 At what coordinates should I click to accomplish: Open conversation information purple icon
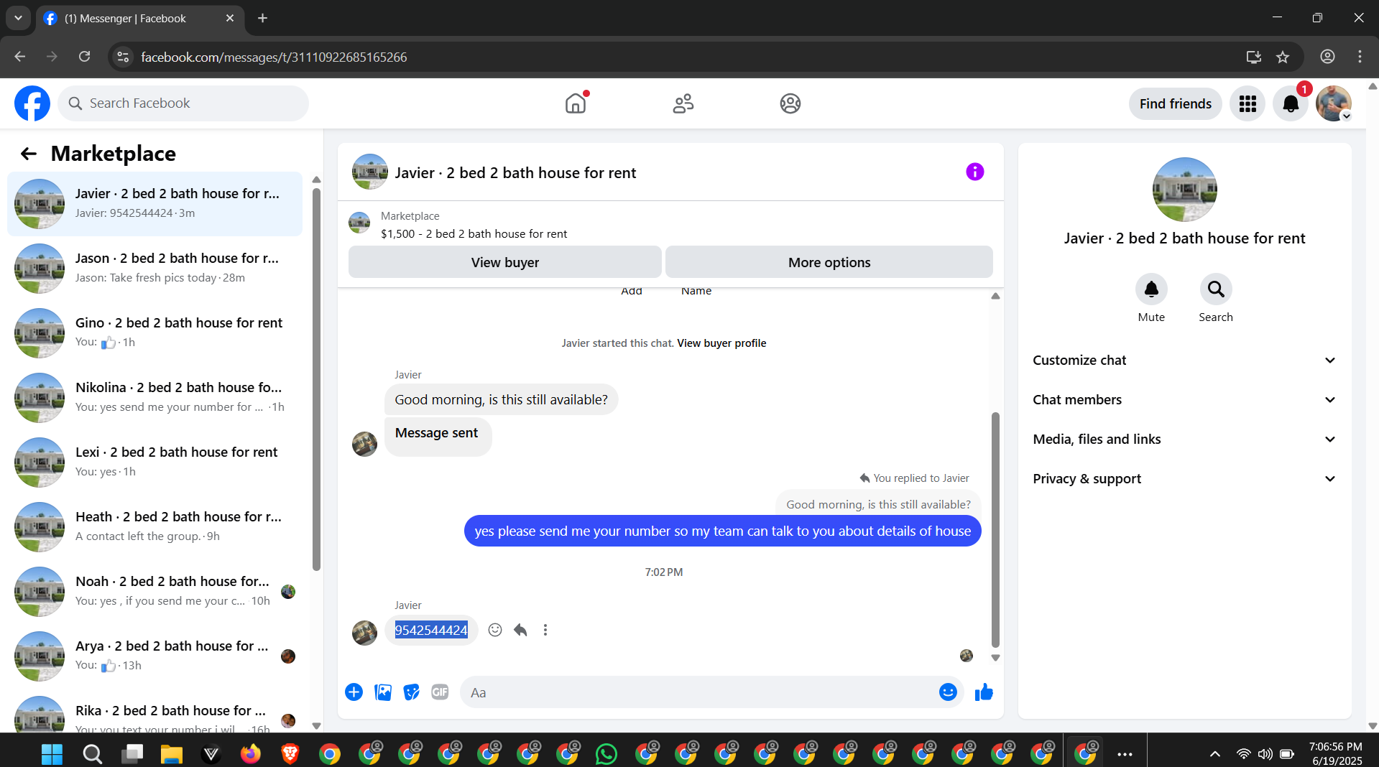974,172
